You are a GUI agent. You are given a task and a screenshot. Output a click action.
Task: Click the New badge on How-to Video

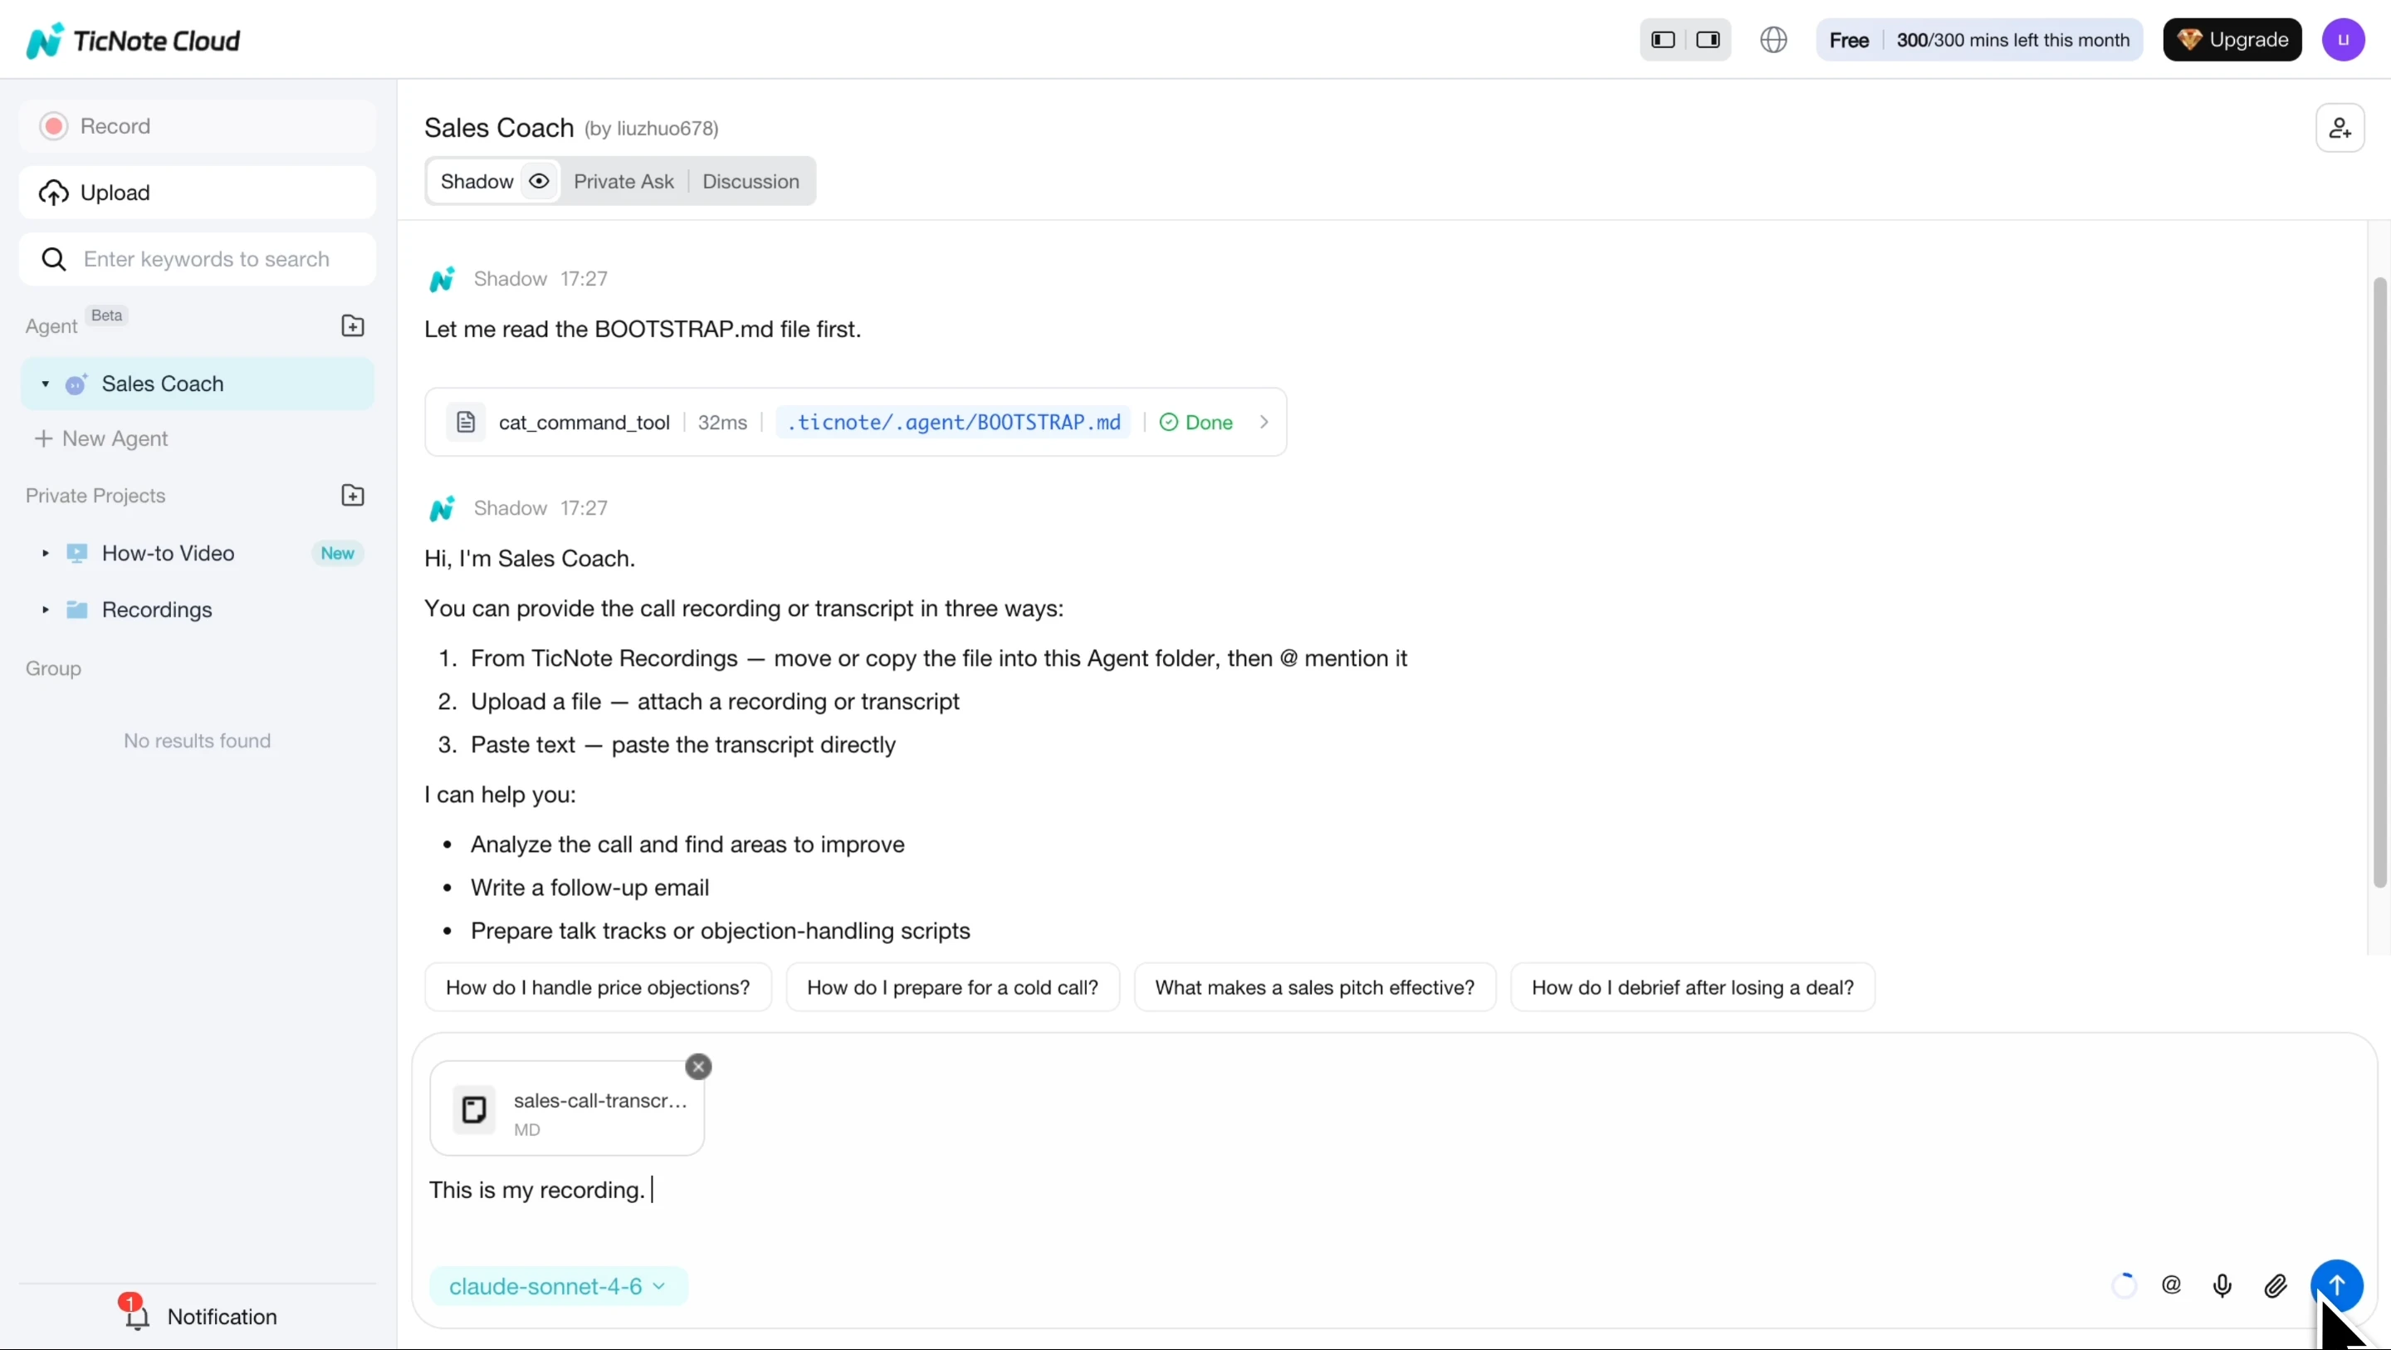point(338,554)
